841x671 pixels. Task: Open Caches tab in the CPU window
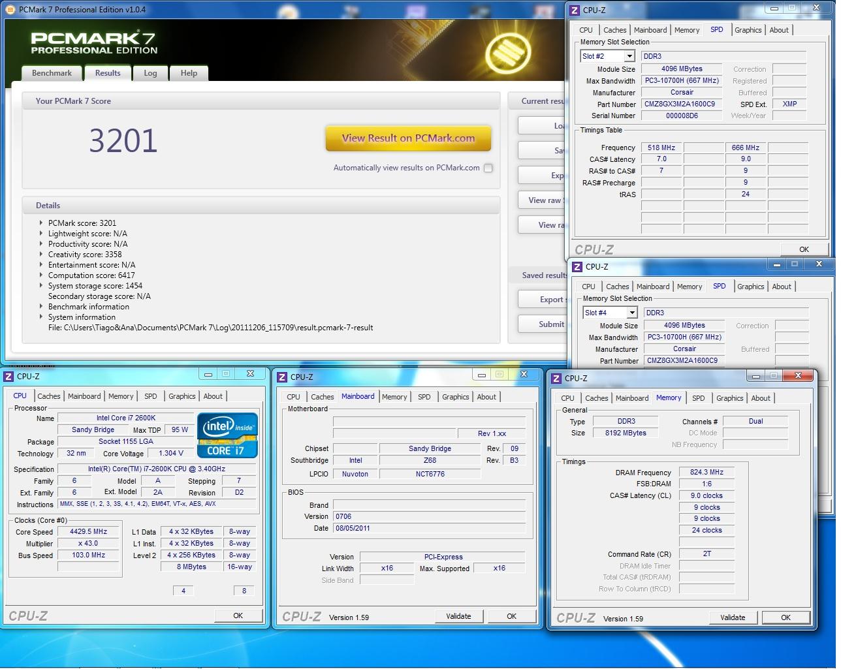click(x=49, y=396)
